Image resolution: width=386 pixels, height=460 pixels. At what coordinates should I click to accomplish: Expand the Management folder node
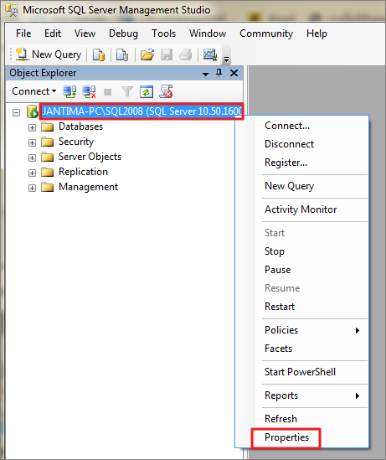[x=33, y=188]
